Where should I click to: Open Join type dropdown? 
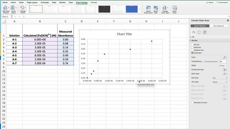(220, 82)
